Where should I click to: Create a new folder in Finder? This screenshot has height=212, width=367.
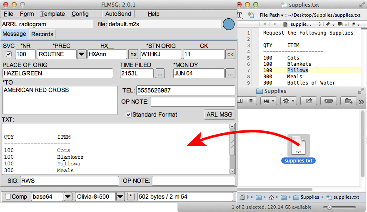click(x=349, y=101)
